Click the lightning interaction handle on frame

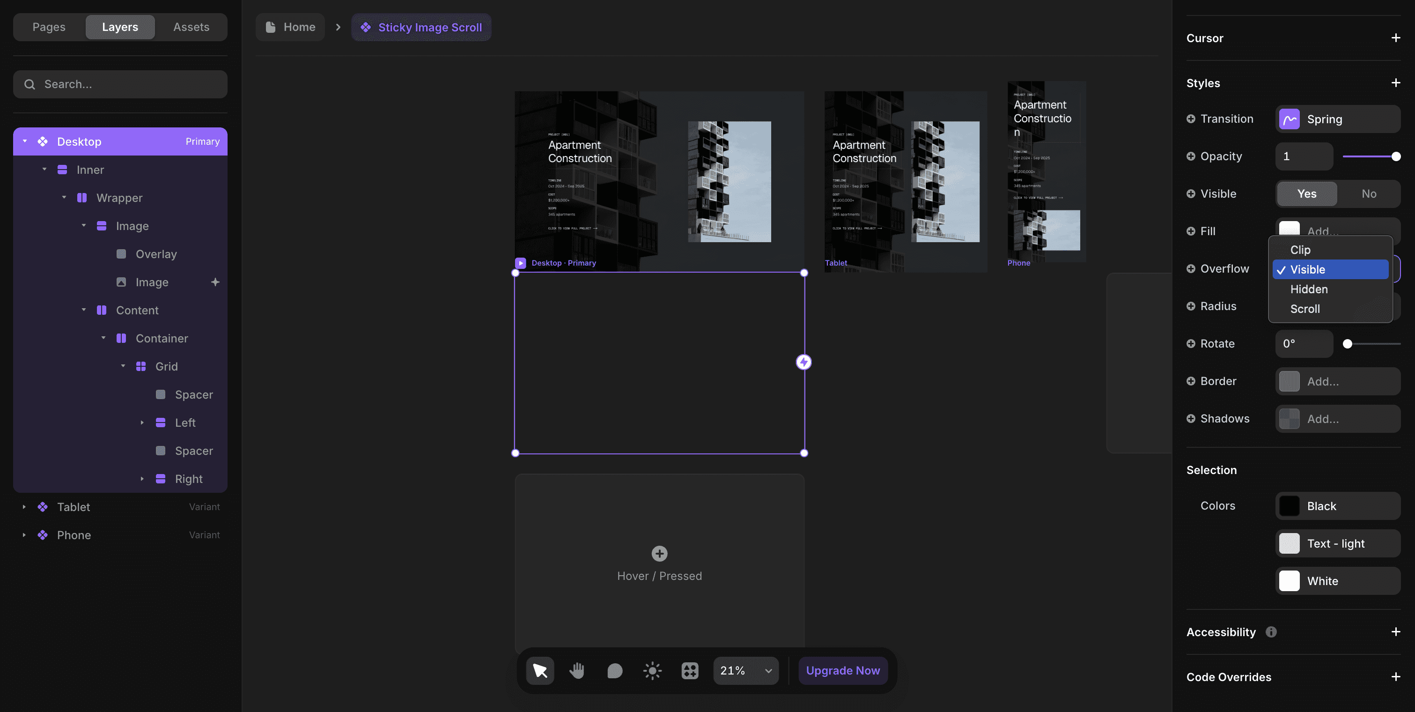click(x=803, y=362)
